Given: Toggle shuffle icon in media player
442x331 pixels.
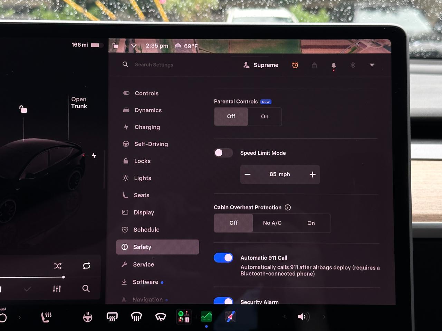Looking at the screenshot, I should (58, 266).
